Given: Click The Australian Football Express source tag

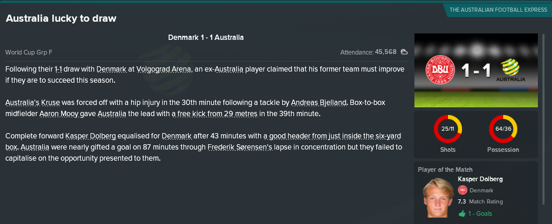Looking at the screenshot, I should point(498,10).
